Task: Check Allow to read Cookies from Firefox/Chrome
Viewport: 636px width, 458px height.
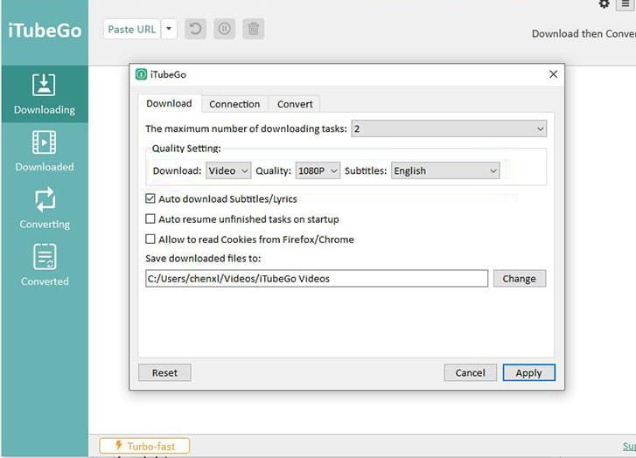Action: click(x=150, y=239)
